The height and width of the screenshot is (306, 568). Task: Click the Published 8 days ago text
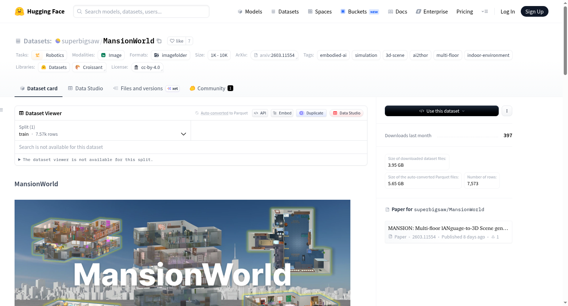463,237
